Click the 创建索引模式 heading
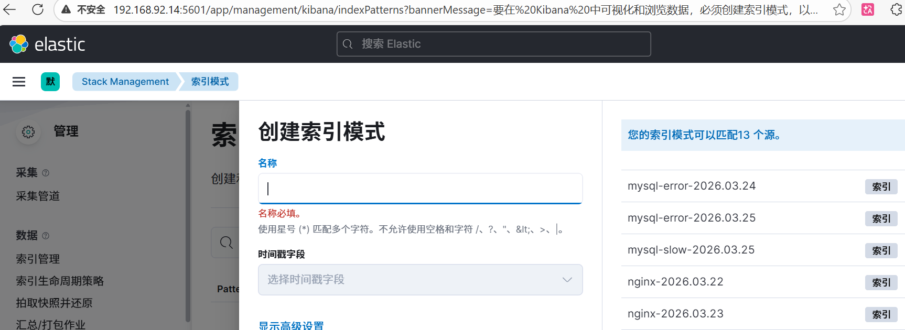The height and width of the screenshot is (330, 905). click(x=321, y=131)
